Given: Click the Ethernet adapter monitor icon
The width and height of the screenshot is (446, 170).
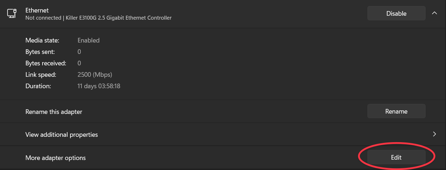Looking at the screenshot, I should pyautogui.click(x=11, y=14).
